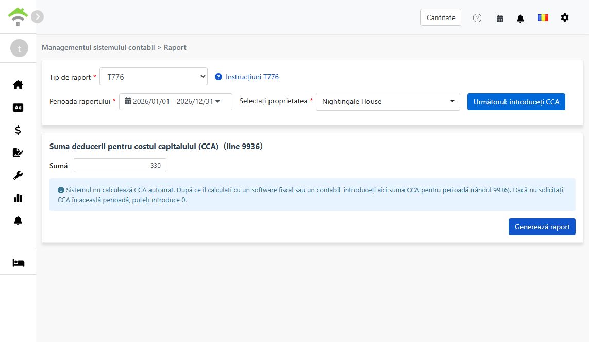The width and height of the screenshot is (589, 342).
Task: Click the top bar calendar icon
Action: 500,19
